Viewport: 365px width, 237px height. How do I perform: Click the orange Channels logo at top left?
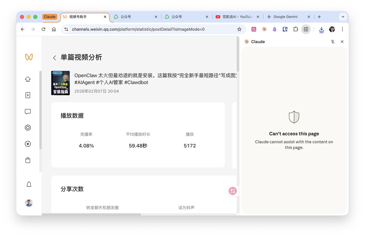tap(29, 57)
